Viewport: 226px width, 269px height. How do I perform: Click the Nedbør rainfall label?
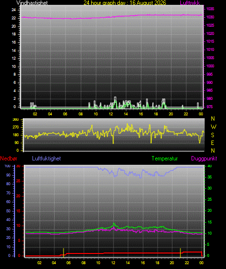click(x=9, y=158)
